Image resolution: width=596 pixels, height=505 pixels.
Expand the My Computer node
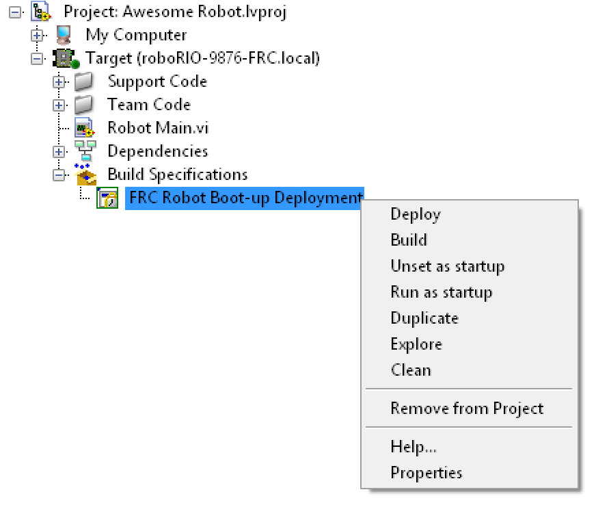(x=37, y=36)
